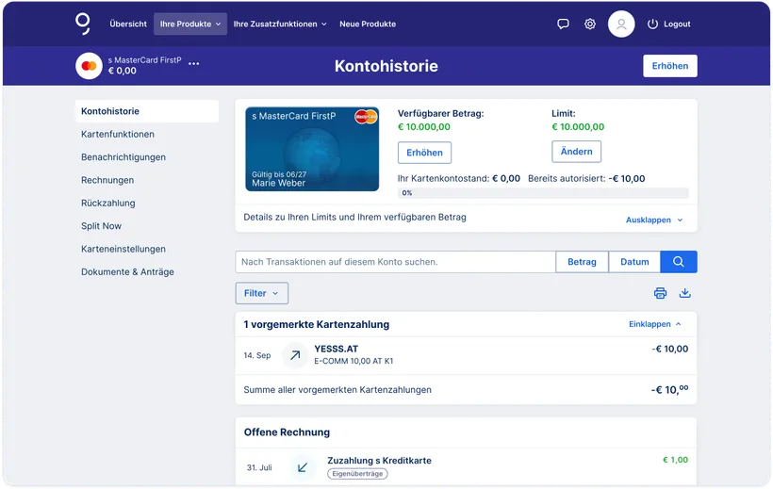Go home via the George logo
Viewport: 773px width, 489px height.
pyautogui.click(x=83, y=24)
